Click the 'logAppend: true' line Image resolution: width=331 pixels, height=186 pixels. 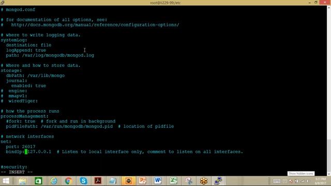(x=26, y=50)
